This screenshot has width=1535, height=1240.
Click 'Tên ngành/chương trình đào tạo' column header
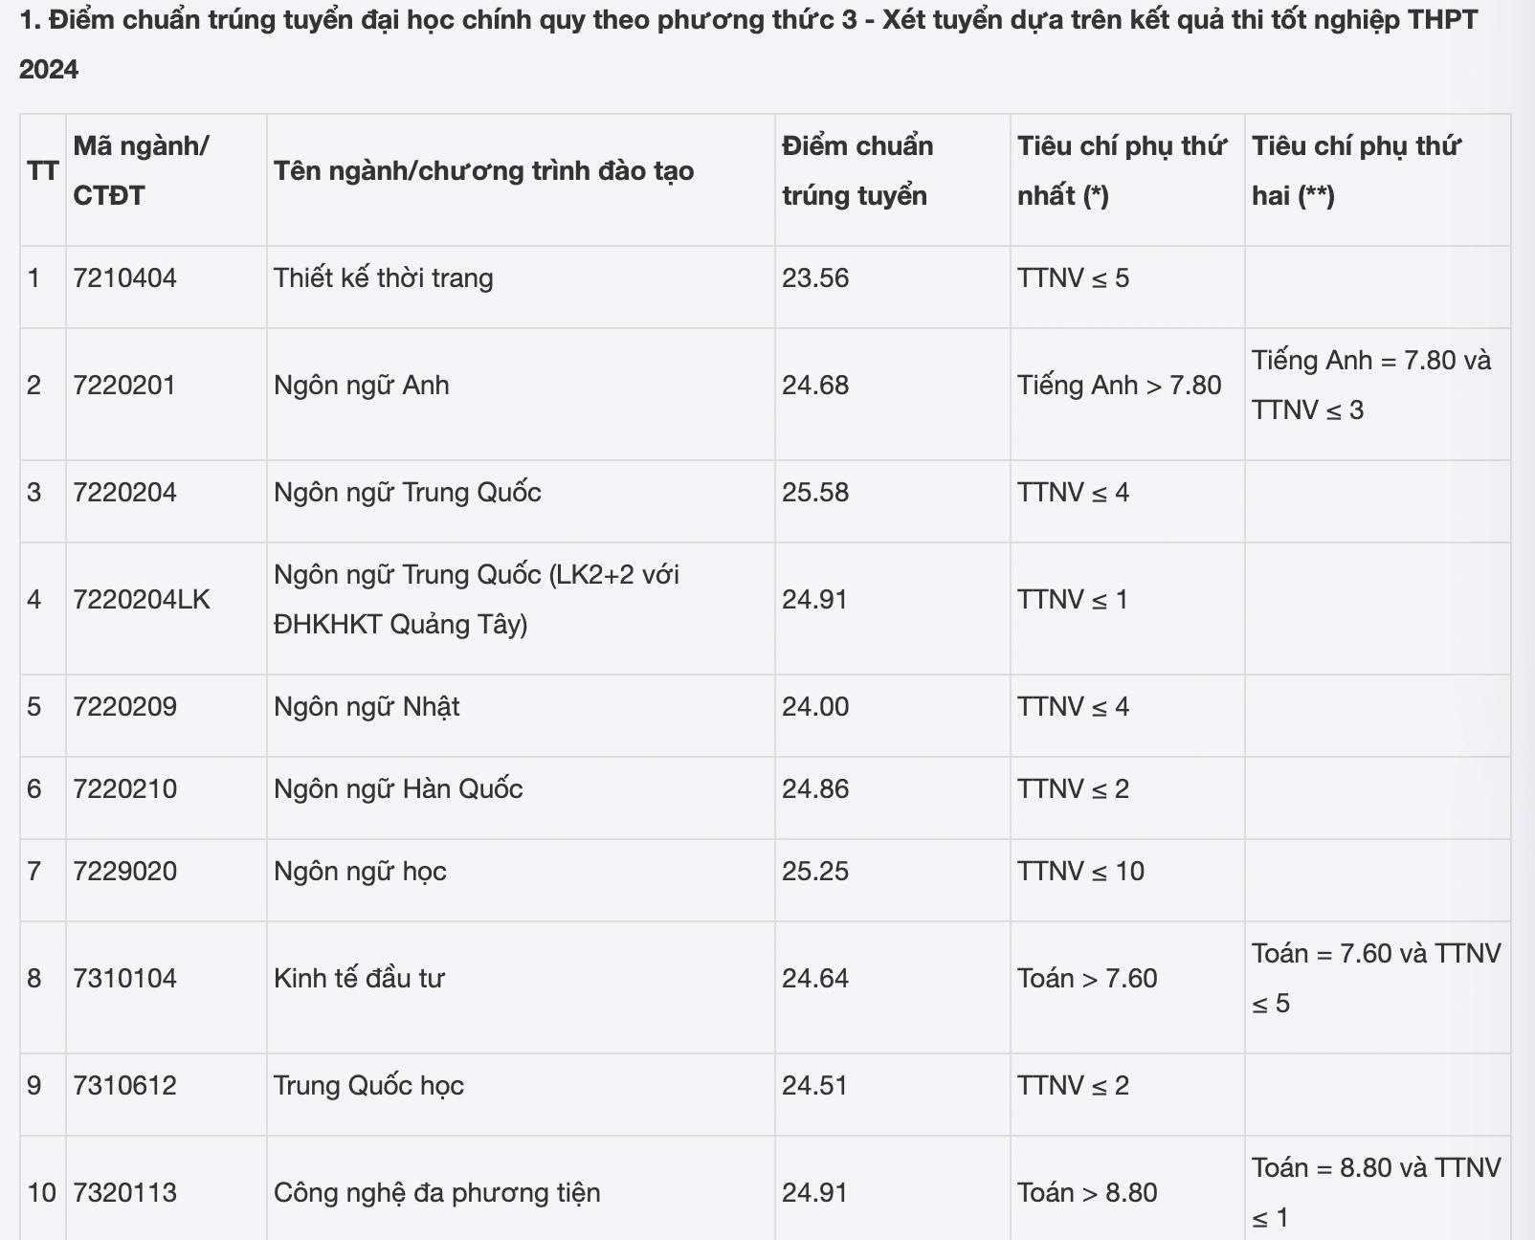point(483,171)
